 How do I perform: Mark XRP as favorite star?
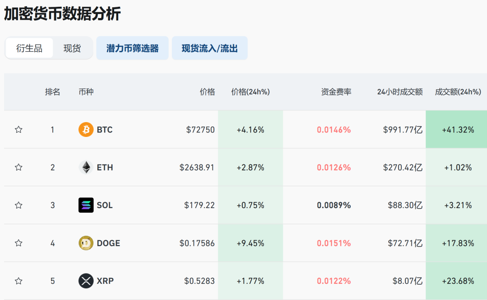(18, 281)
